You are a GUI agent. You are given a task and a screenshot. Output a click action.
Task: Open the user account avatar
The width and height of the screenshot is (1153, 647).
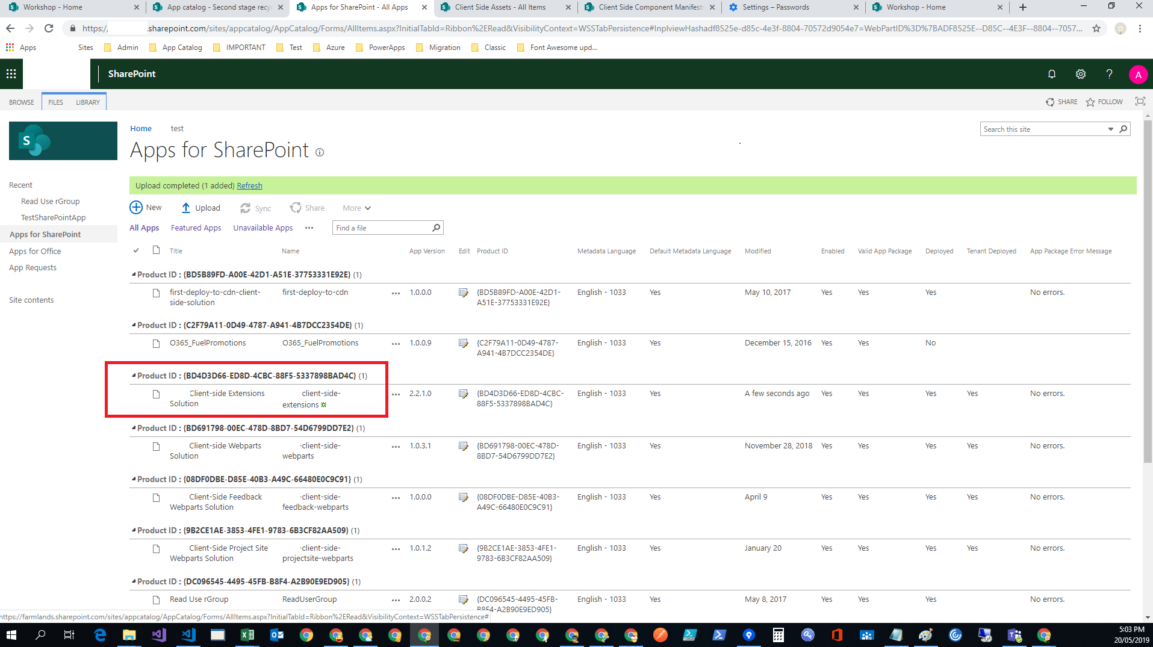point(1138,75)
